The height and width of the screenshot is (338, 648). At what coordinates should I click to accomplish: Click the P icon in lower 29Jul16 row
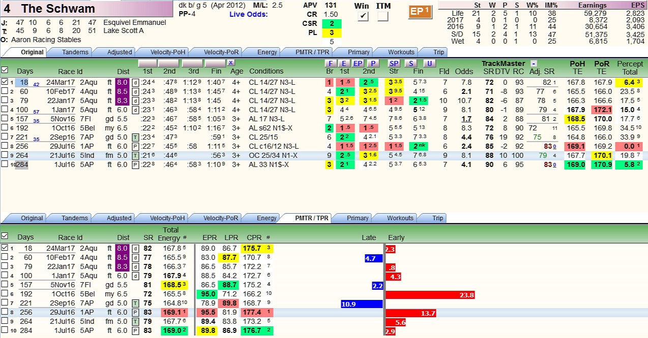point(135,312)
